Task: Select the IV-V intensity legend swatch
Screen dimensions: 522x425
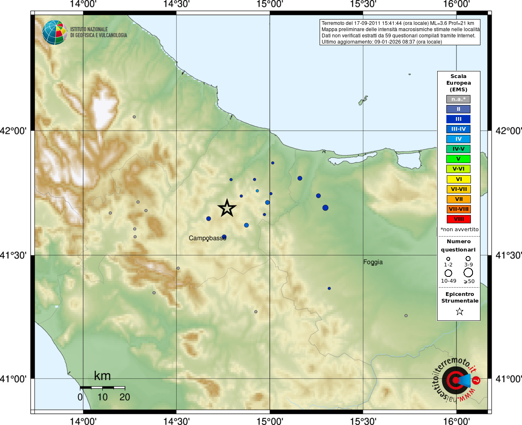Action: pyautogui.click(x=458, y=149)
